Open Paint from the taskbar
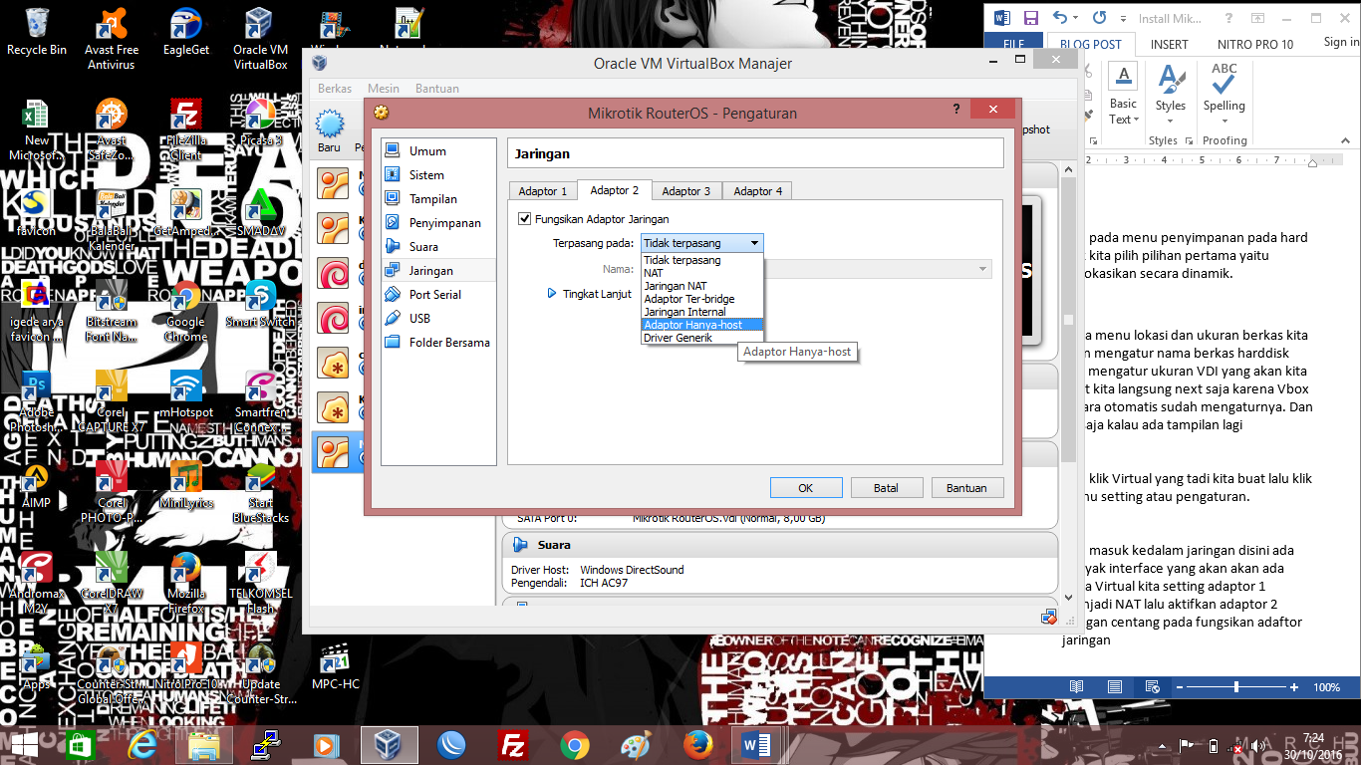1361x765 pixels. coord(635,745)
